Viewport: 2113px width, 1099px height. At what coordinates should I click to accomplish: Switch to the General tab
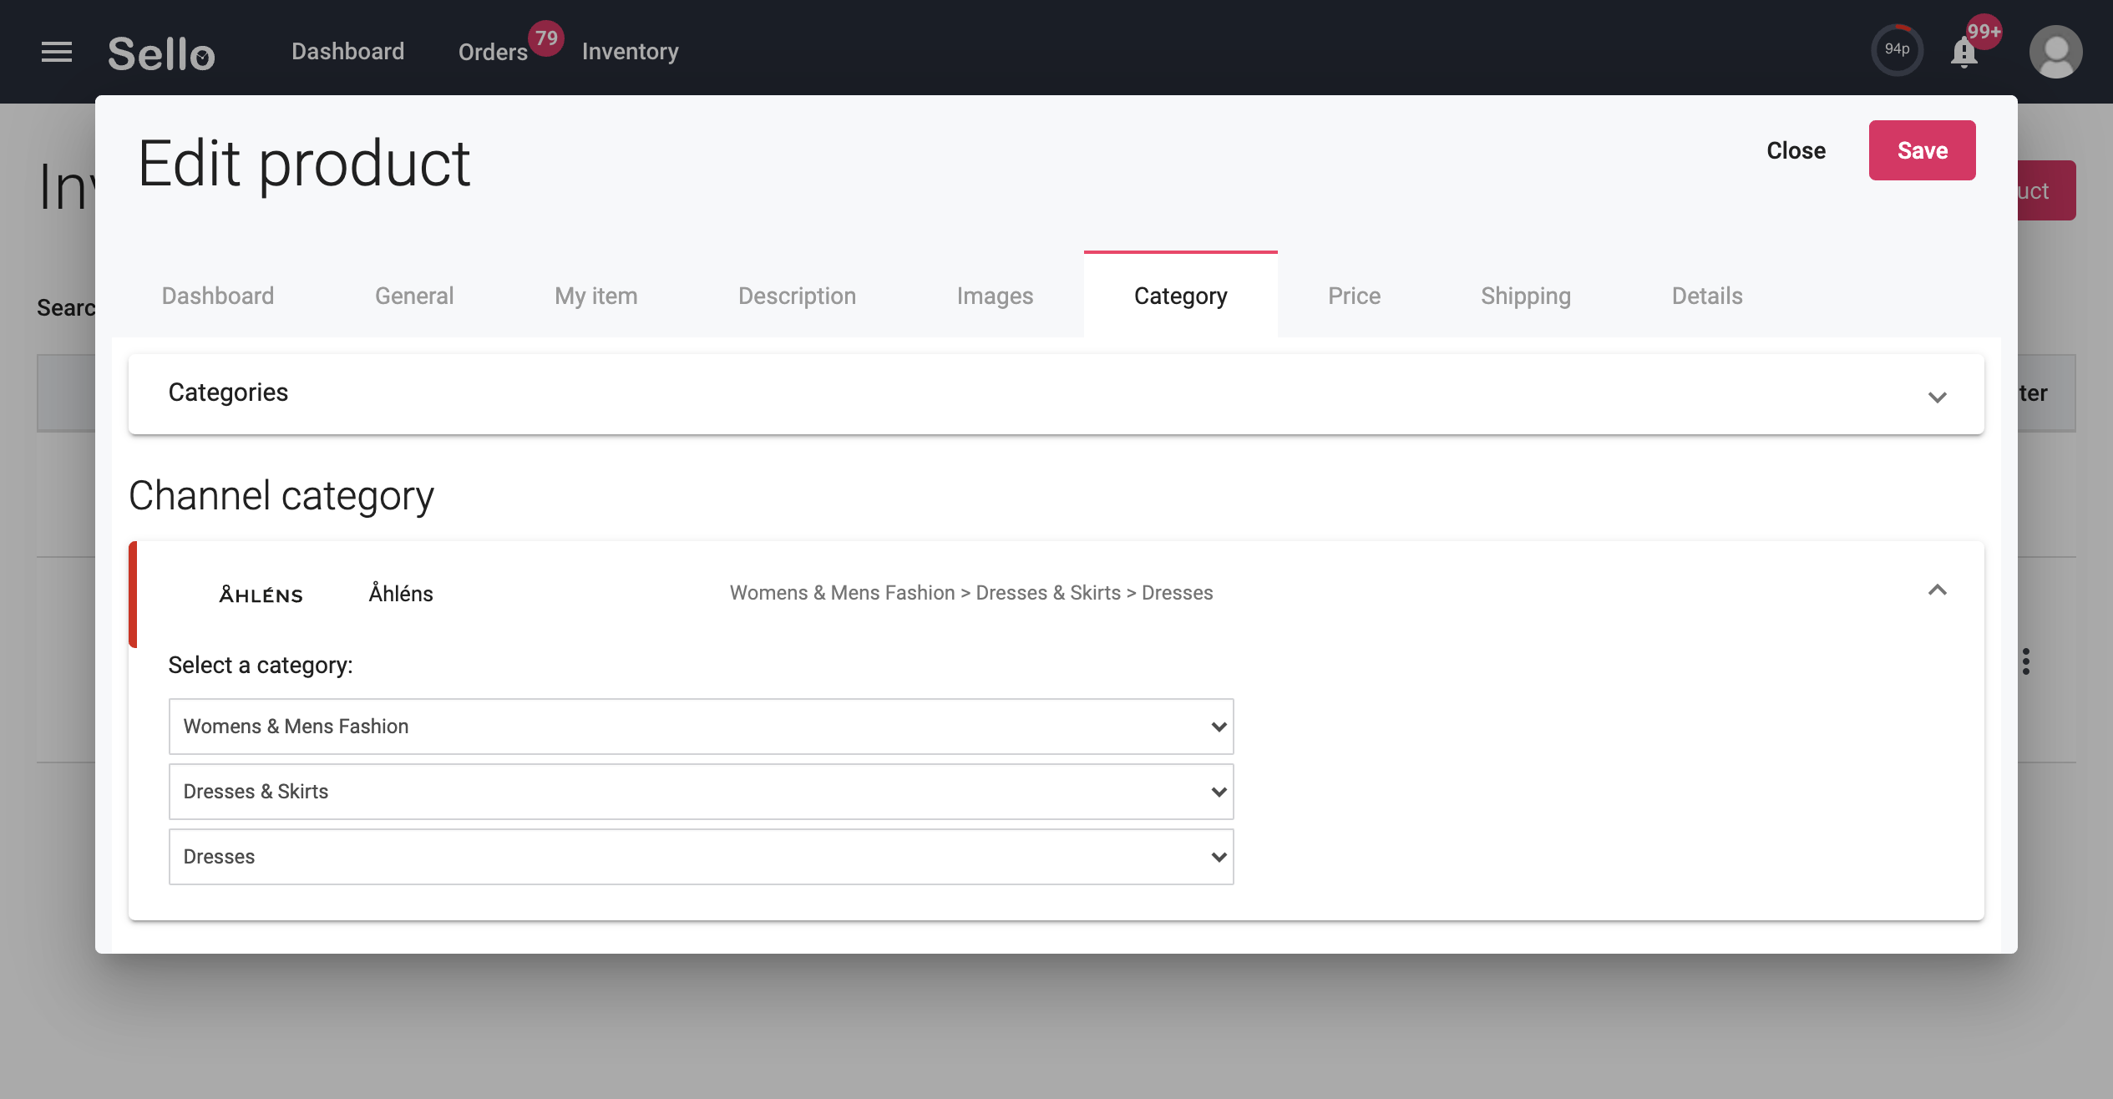[414, 296]
